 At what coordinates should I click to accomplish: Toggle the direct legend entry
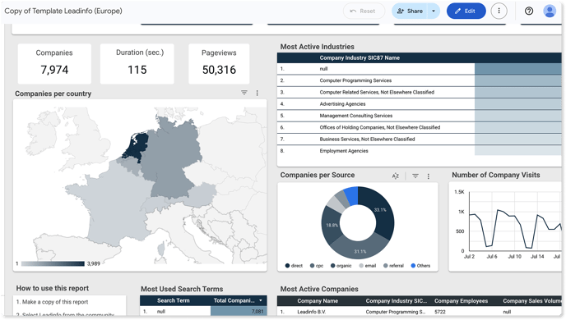294,266
